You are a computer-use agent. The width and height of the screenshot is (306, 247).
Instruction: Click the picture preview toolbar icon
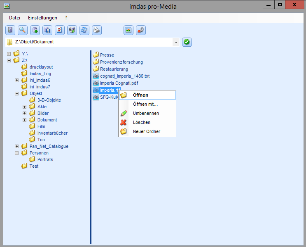(128, 30)
